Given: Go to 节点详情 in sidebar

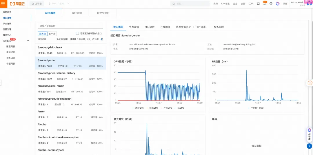Looking at the screenshot, I should pyautogui.click(x=7, y=23).
